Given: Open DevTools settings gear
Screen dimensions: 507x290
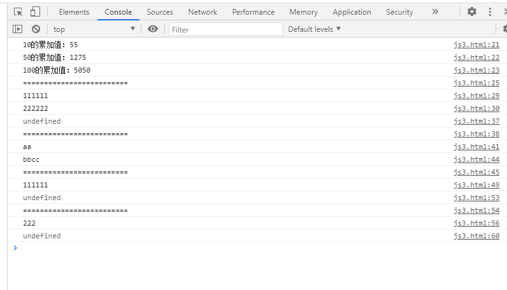Looking at the screenshot, I should pyautogui.click(x=472, y=12).
